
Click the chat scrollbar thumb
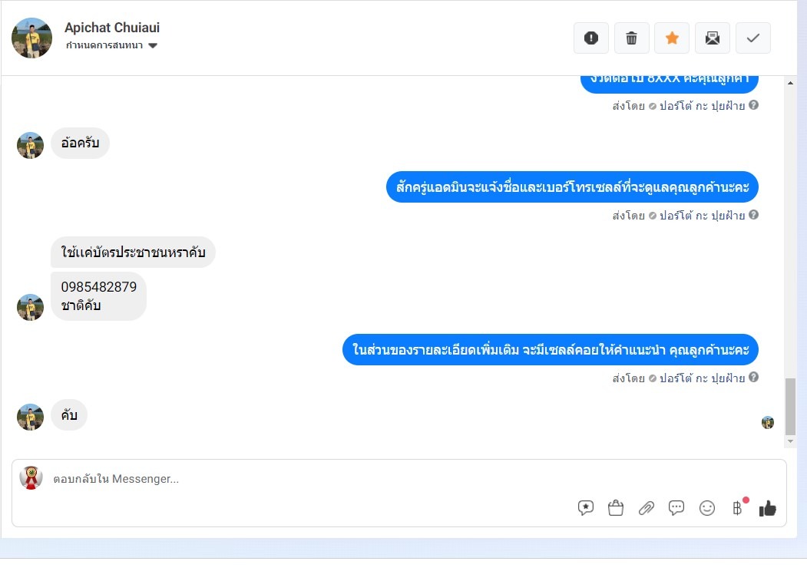pos(790,407)
